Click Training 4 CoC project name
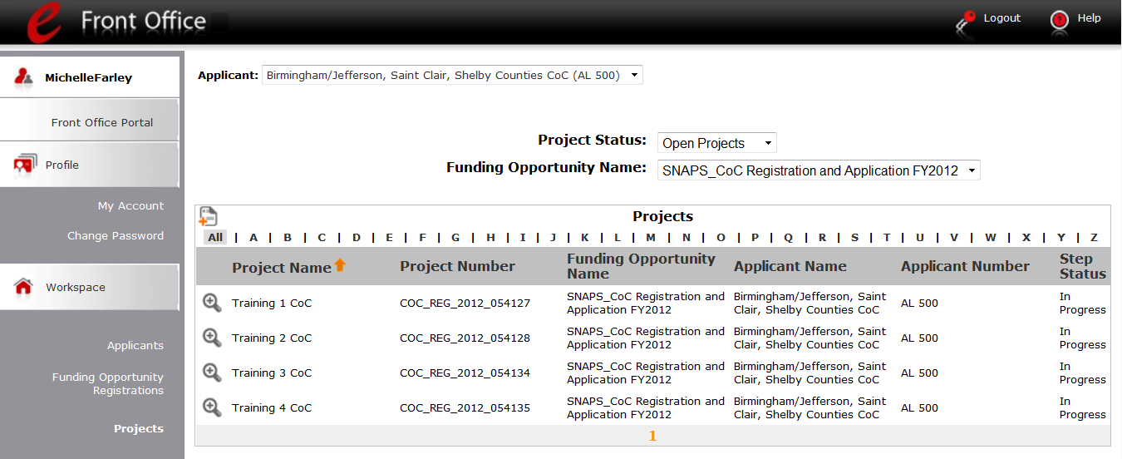The height and width of the screenshot is (459, 1122). 272,407
